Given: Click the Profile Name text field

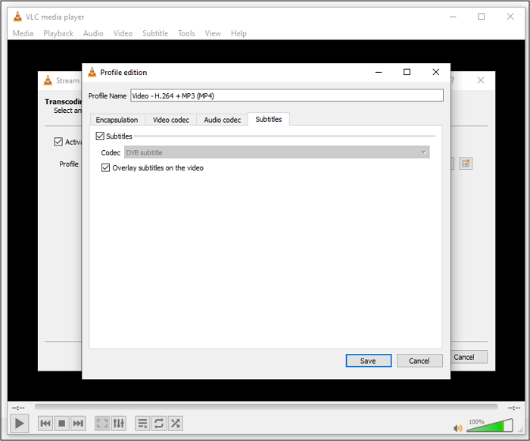Looking at the screenshot, I should point(286,95).
